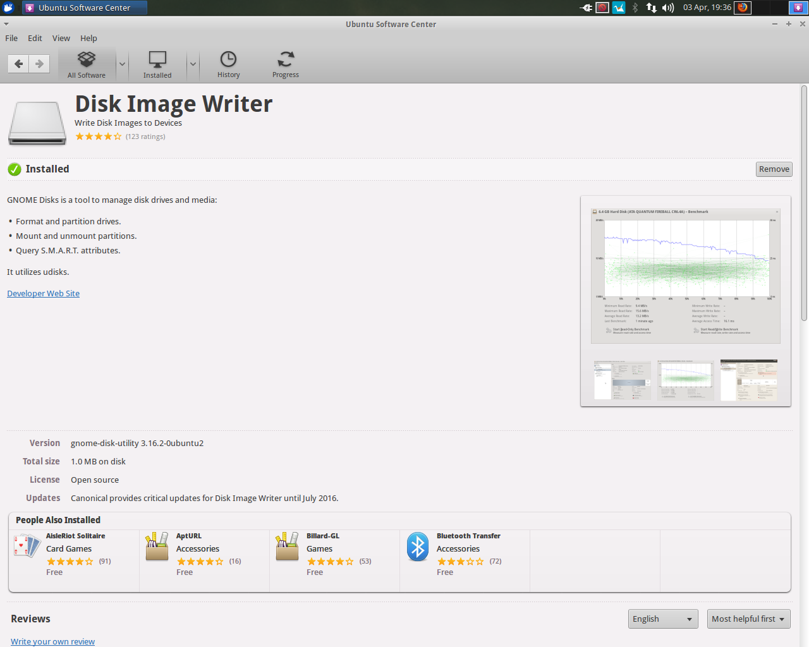This screenshot has height=647, width=809.
Task: Select the second small screenshot thumbnail
Action: pyautogui.click(x=686, y=380)
